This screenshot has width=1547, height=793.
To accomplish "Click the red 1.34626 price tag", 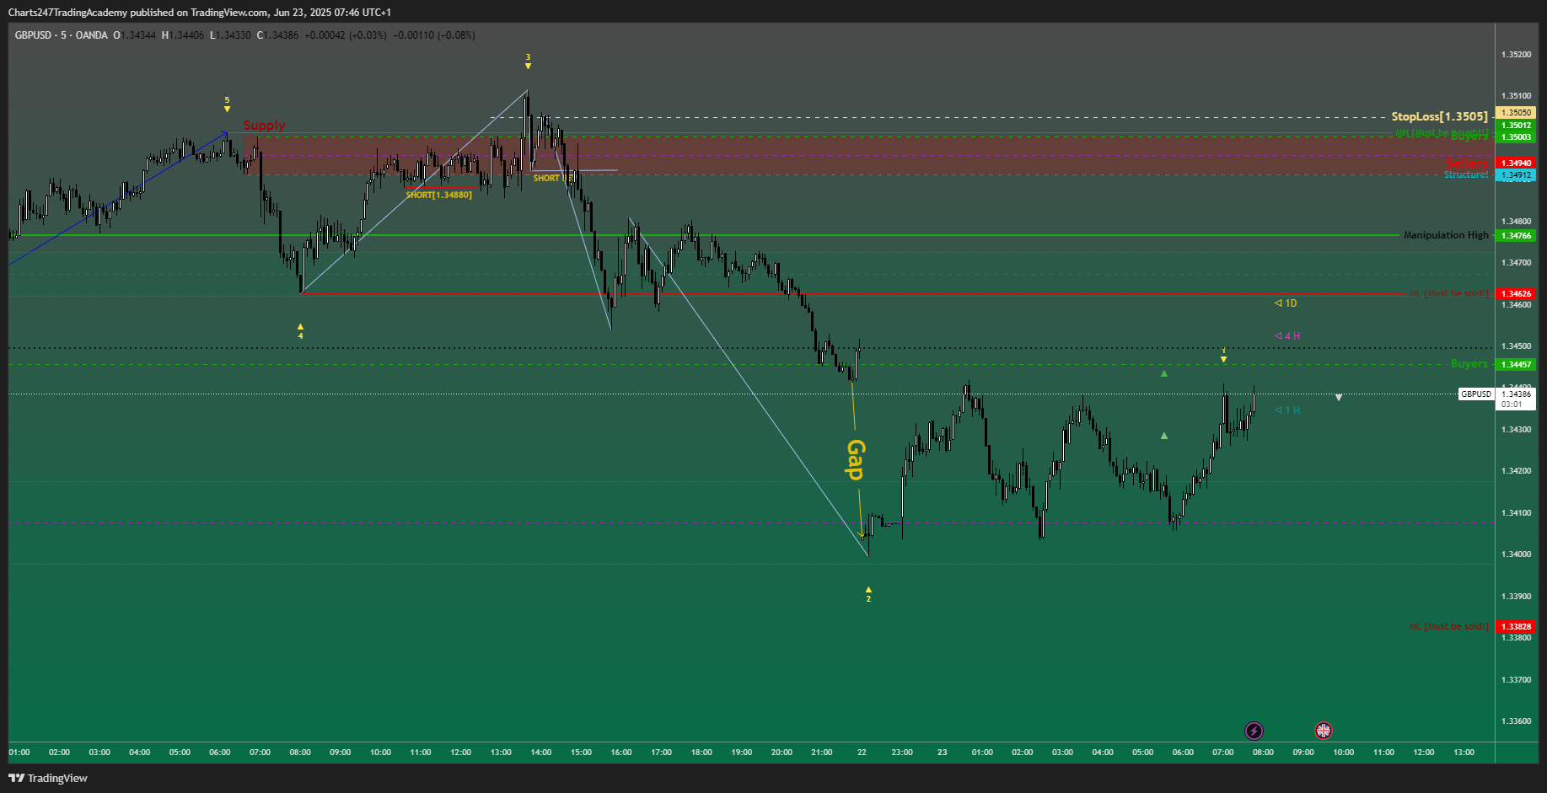I will pyautogui.click(x=1515, y=293).
